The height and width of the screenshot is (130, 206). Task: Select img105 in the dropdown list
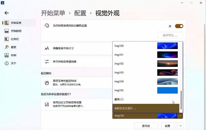(x=146, y=90)
